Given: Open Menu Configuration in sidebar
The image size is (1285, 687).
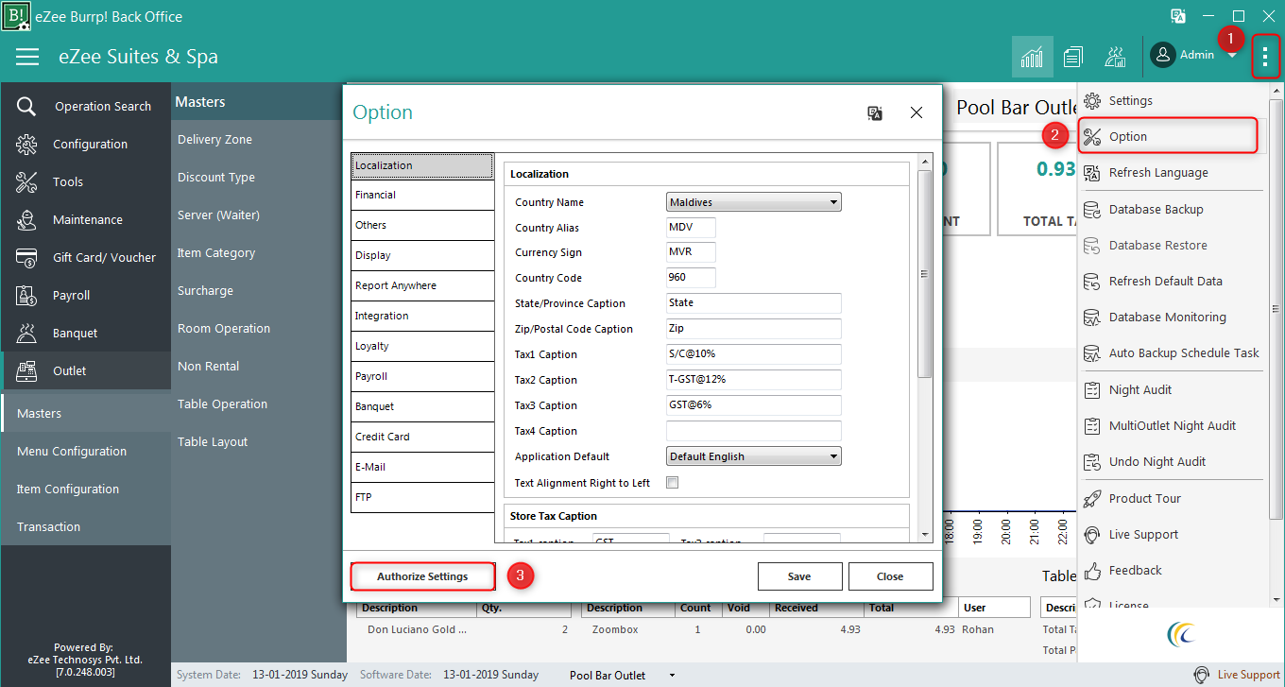Looking at the screenshot, I should tap(72, 451).
